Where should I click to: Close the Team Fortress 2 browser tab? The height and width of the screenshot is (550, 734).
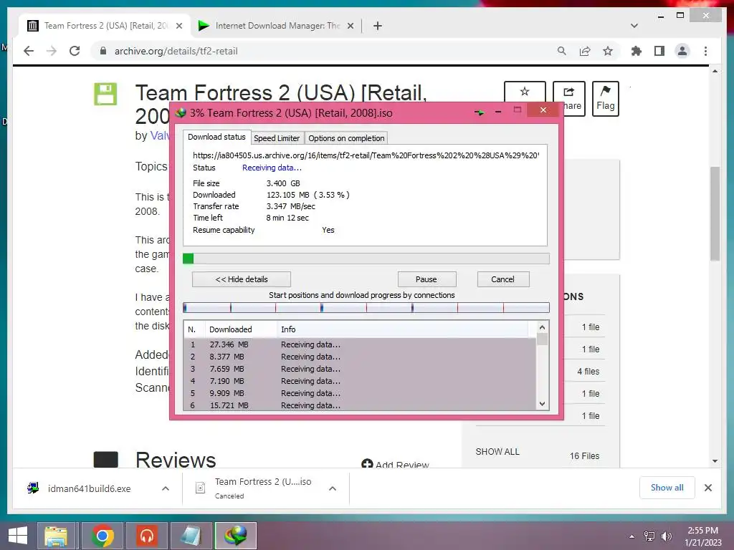tap(178, 26)
